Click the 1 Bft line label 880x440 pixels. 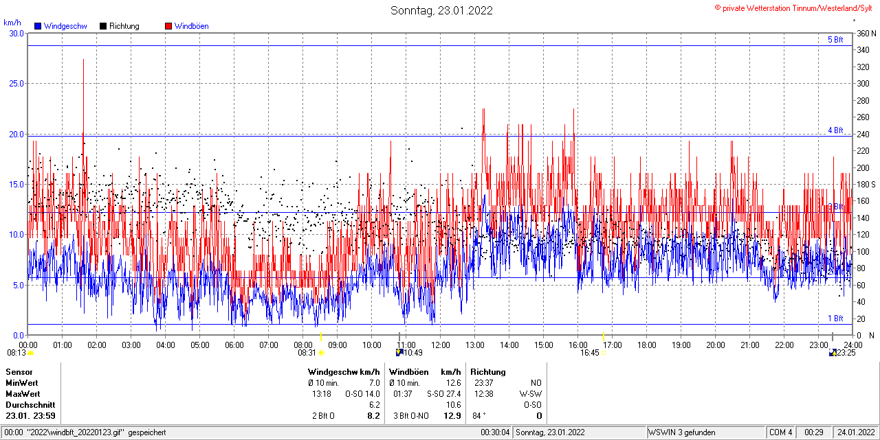[x=835, y=318]
